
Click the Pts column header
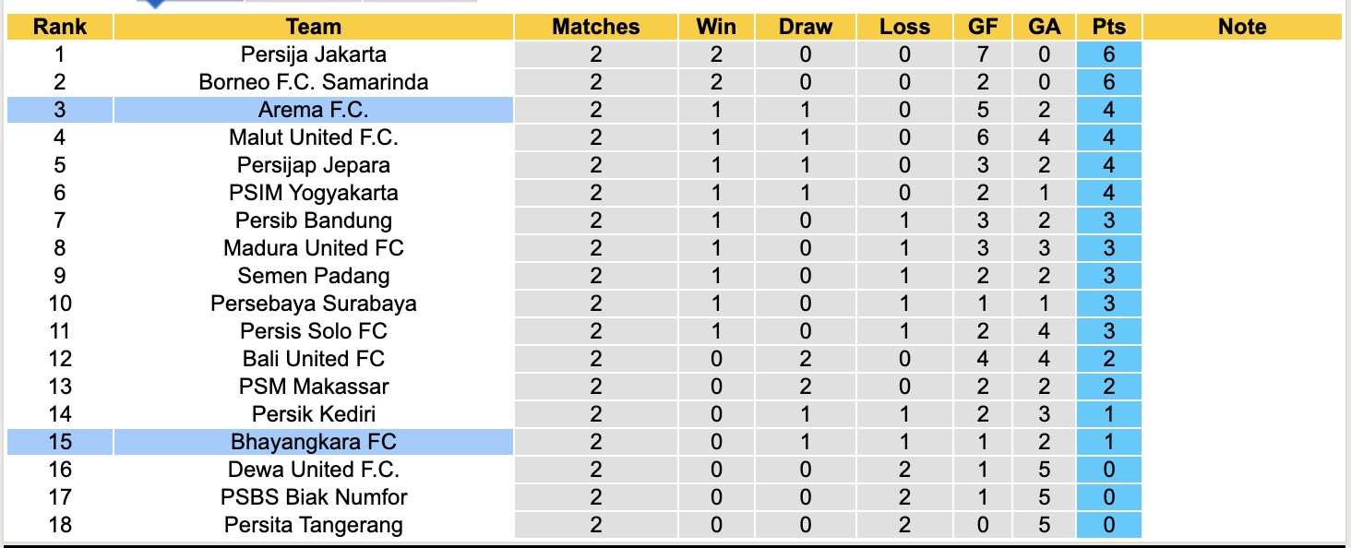point(1108,27)
